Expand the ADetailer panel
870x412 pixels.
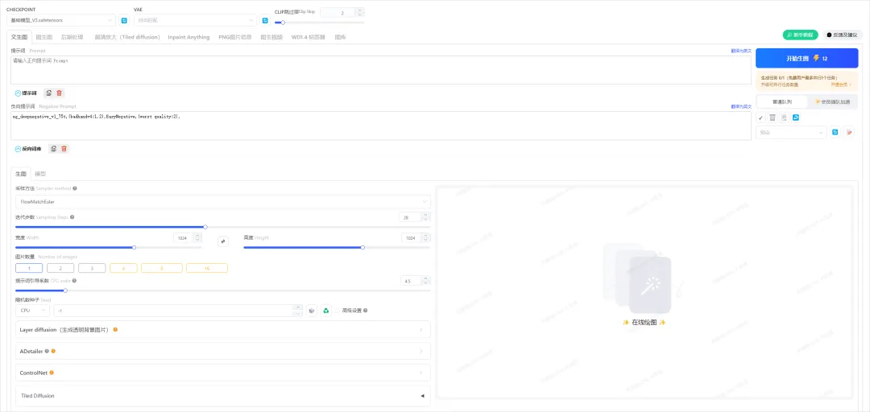coord(223,351)
